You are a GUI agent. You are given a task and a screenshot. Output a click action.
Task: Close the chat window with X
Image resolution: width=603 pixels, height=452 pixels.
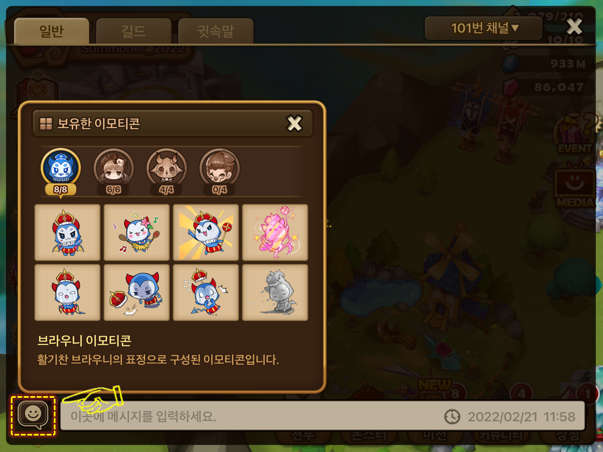(x=574, y=27)
